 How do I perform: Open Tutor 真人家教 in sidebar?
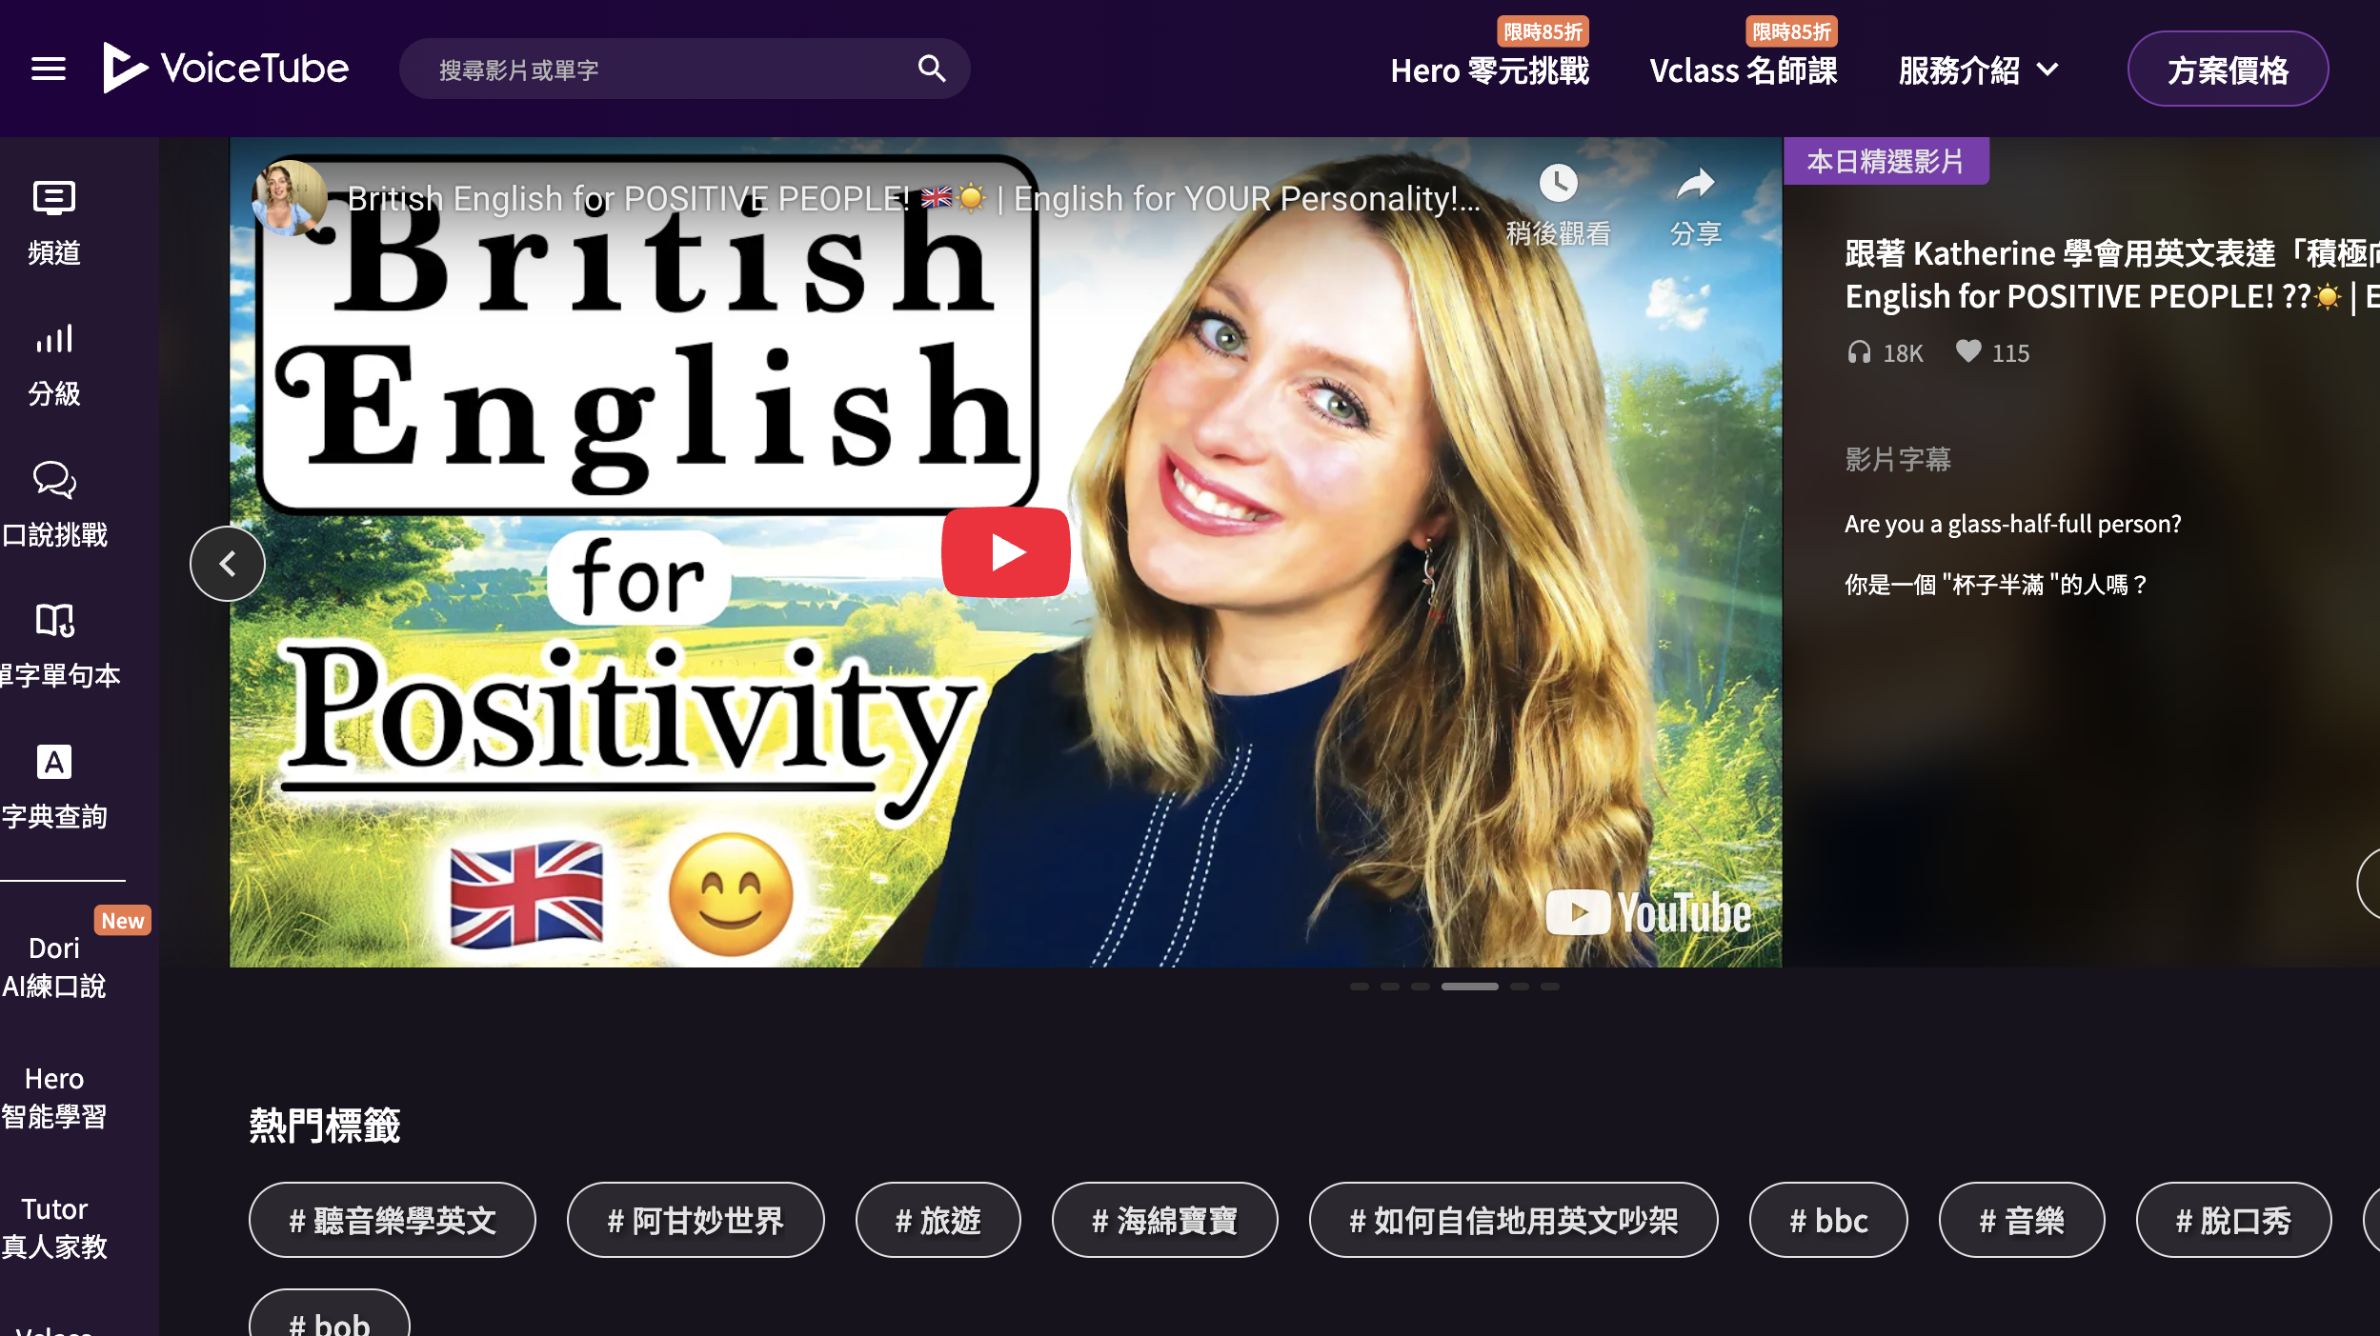(54, 1227)
